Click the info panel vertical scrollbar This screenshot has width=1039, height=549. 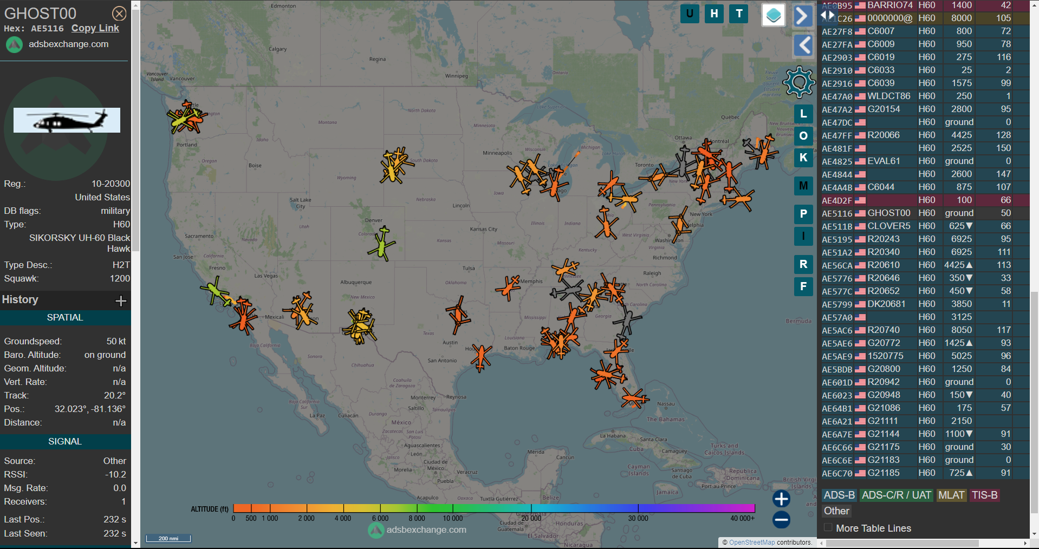(135, 130)
